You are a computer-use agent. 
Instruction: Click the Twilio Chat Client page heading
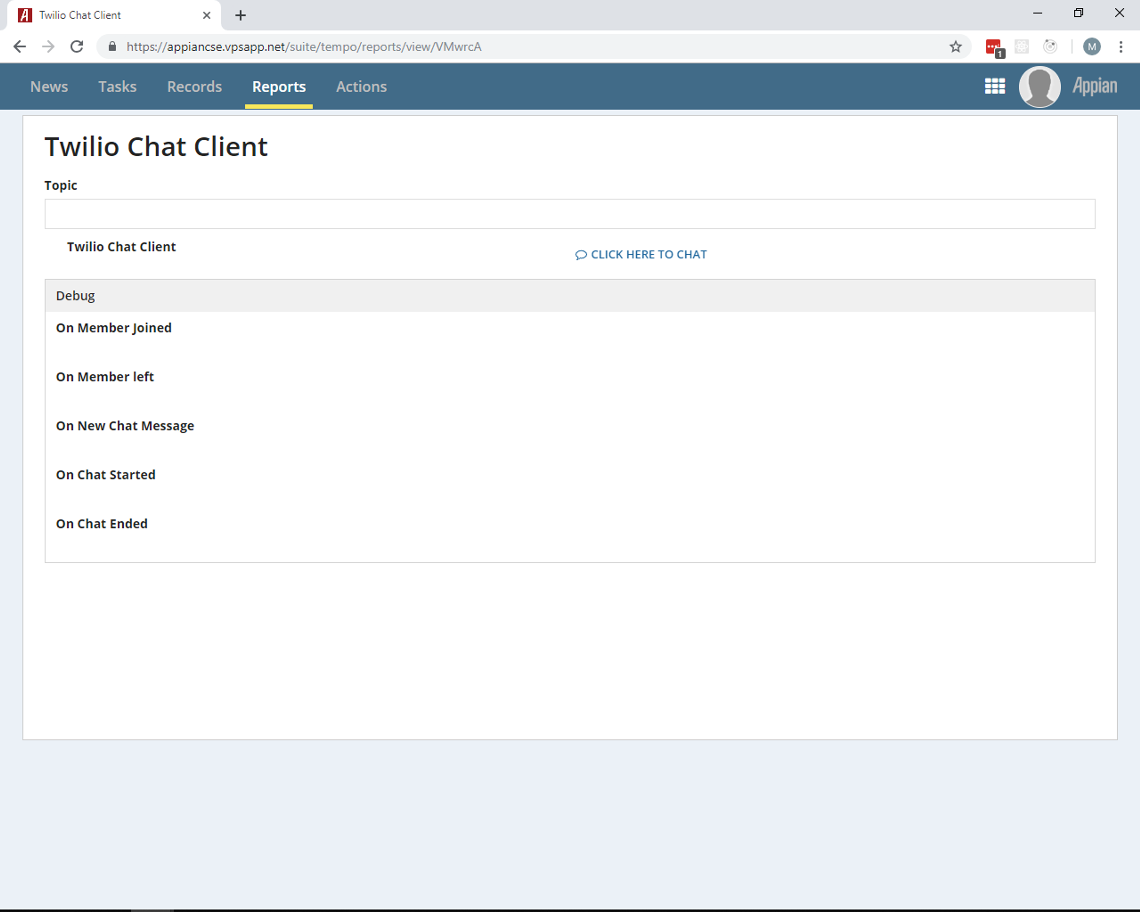(x=156, y=146)
